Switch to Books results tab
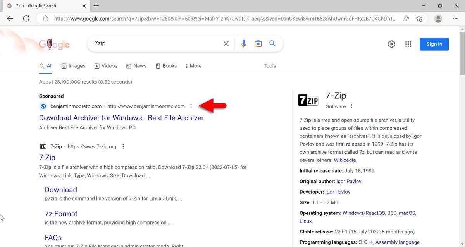 tap(166, 66)
